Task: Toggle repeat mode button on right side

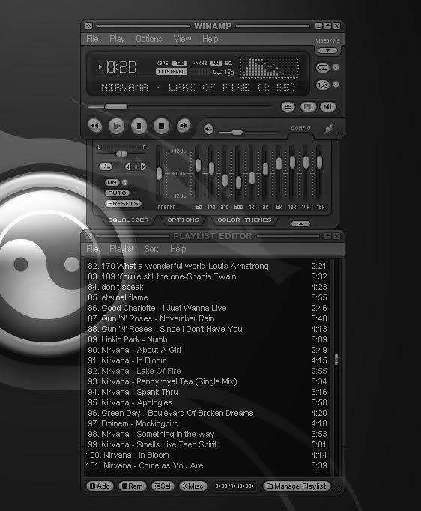Action: 323,67
